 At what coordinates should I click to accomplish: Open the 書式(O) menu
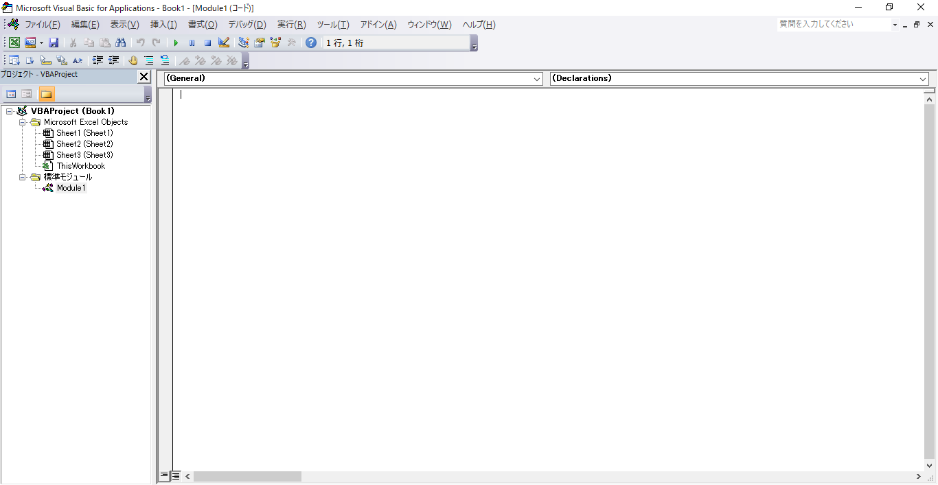click(x=203, y=25)
